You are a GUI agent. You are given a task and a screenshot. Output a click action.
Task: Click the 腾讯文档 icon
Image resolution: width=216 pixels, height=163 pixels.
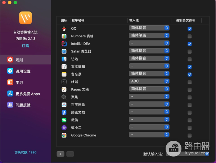pyautogui.click(x=64, y=112)
